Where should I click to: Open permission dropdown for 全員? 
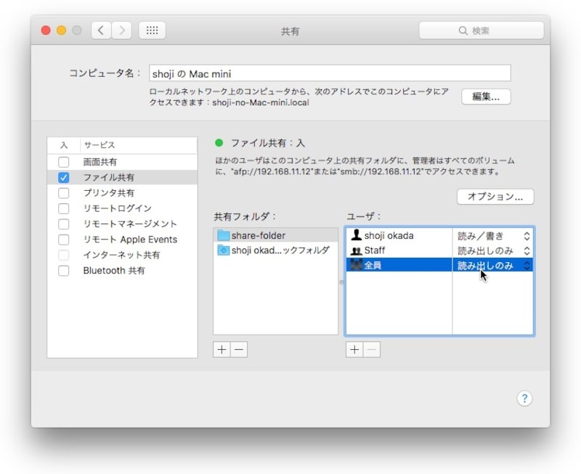[x=527, y=266]
